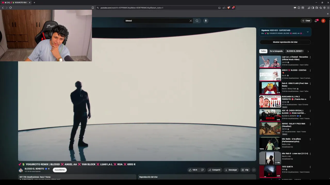The height and width of the screenshot is (185, 330).
Task: Click the Crear button
Action: (306, 21)
